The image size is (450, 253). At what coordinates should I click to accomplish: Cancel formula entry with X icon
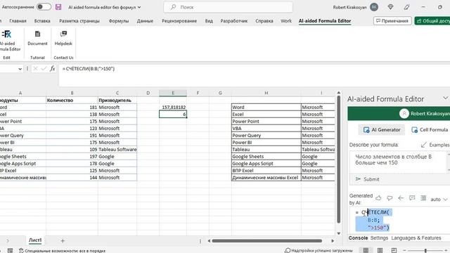(x=35, y=69)
